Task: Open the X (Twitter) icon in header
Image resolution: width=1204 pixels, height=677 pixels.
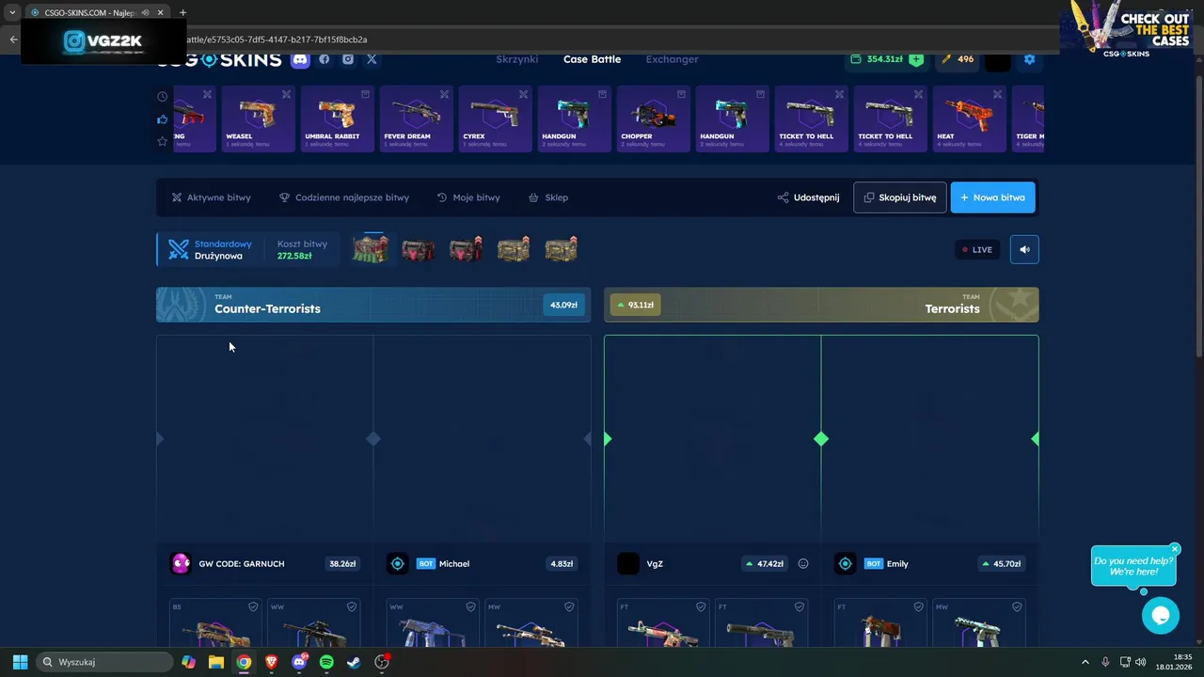Action: 372,59
